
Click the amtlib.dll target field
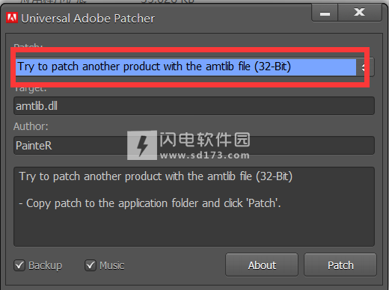194,106
